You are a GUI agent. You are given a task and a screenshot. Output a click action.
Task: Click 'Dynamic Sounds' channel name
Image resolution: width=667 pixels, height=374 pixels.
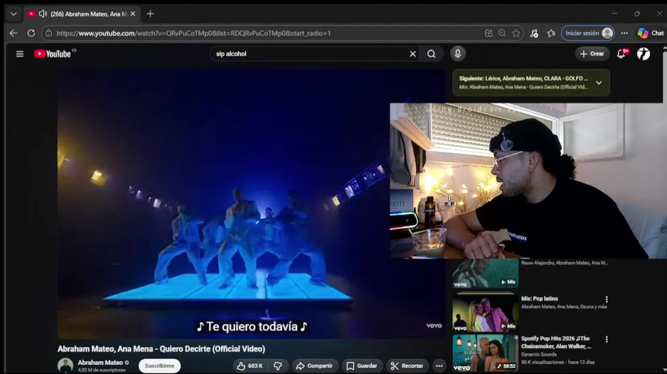click(539, 355)
